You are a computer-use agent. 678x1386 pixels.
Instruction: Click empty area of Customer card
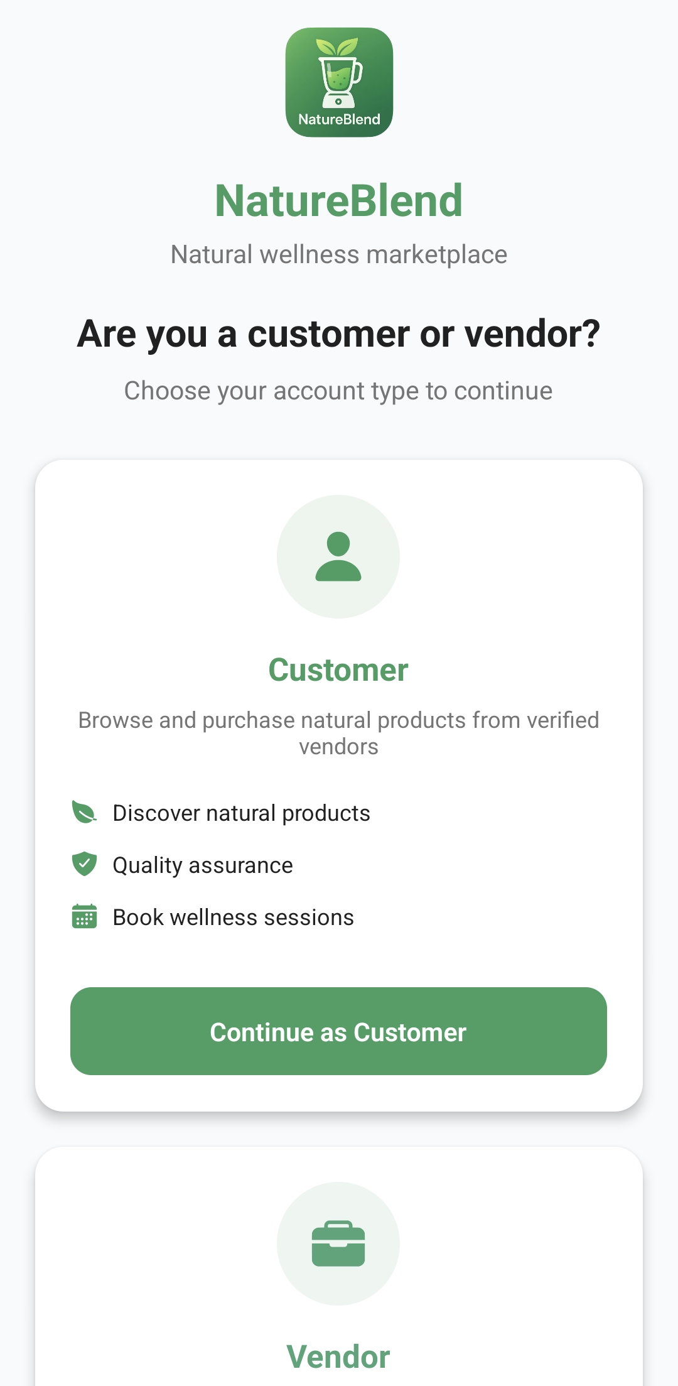[x=534, y=879]
